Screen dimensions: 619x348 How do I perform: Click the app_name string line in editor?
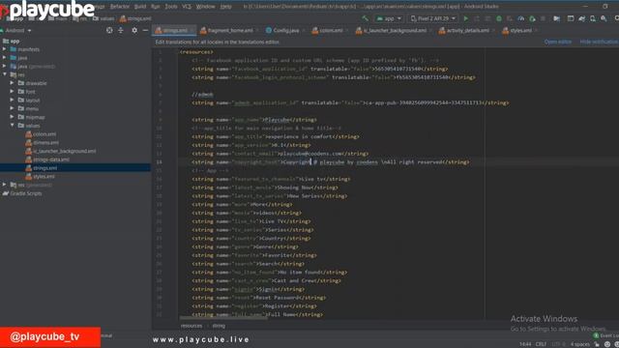click(254, 120)
